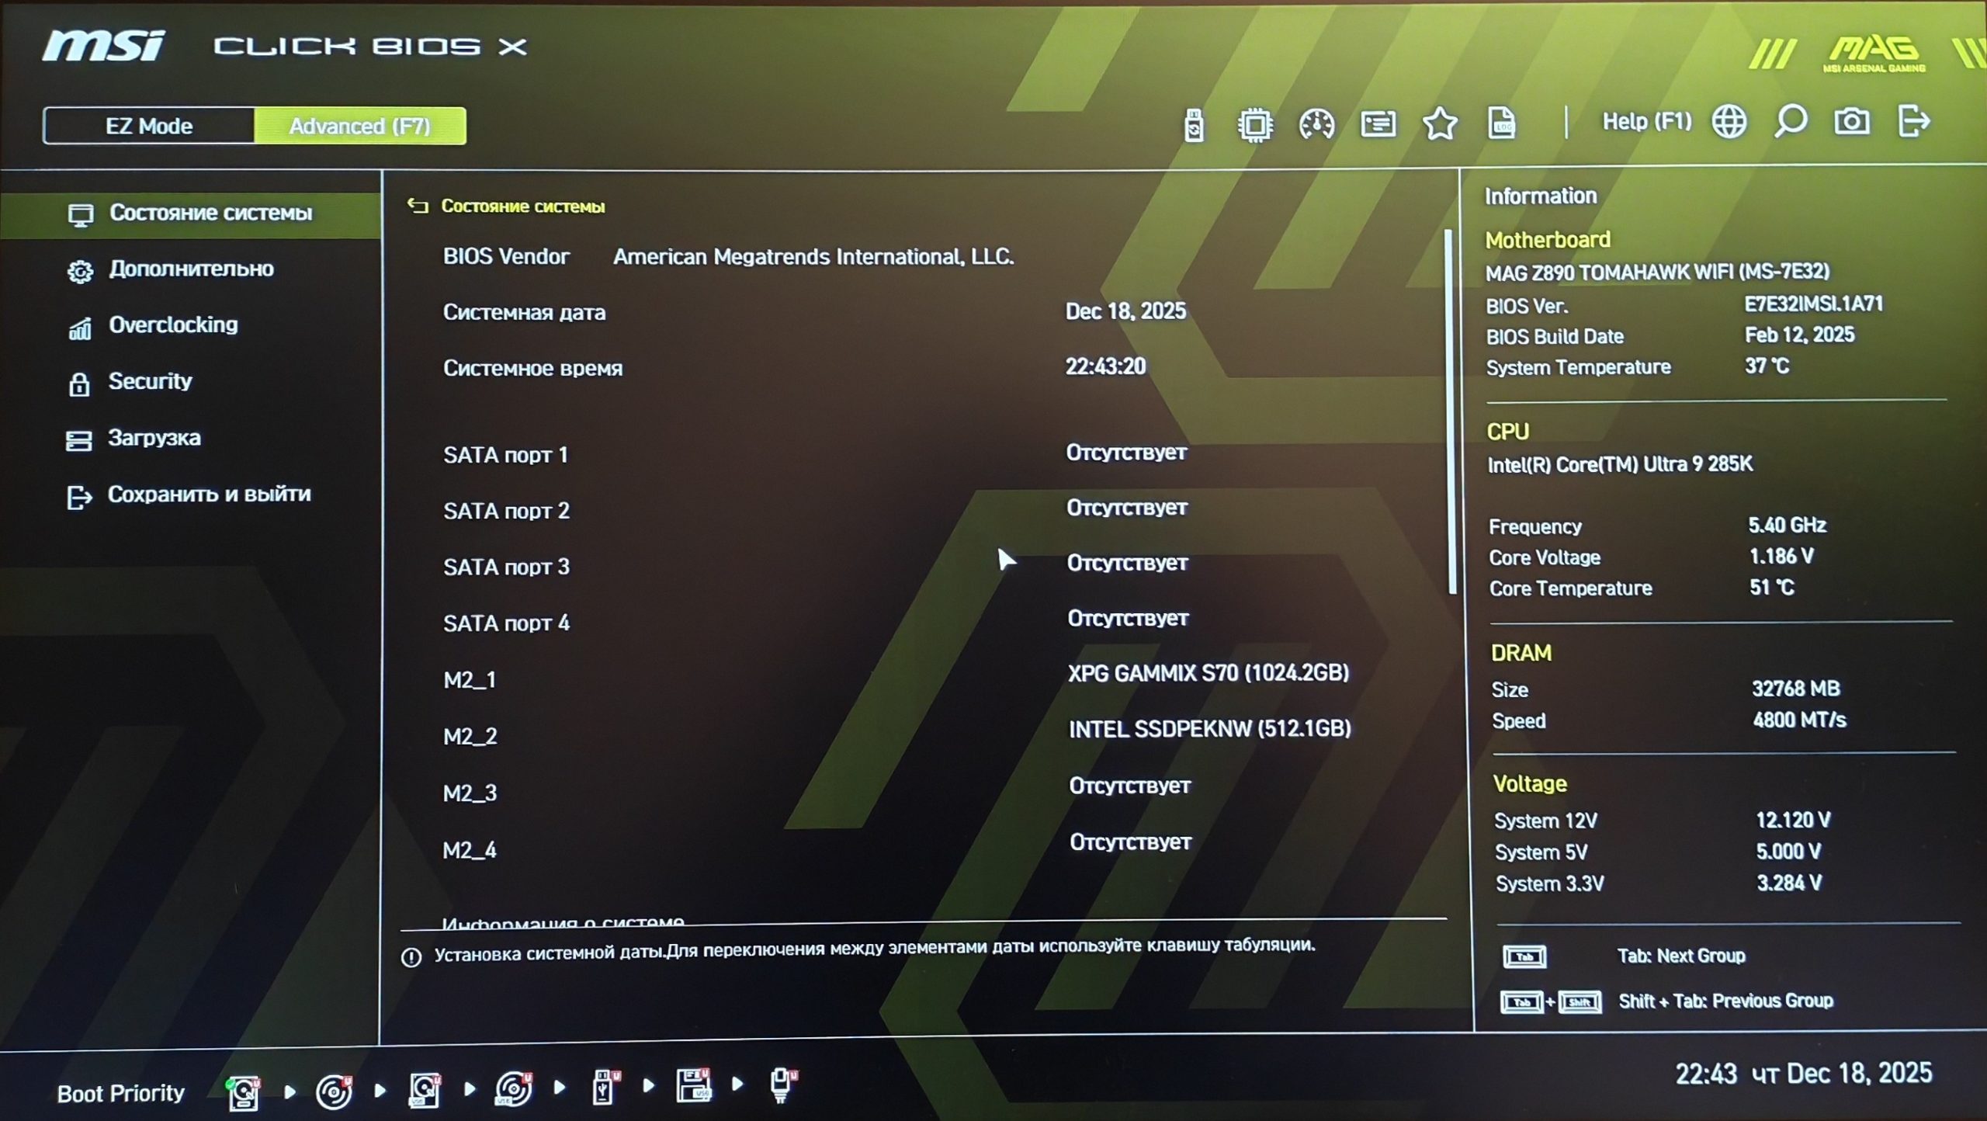This screenshot has height=1121, width=1987.
Task: Click the DRAM Size 32768 MB value
Action: click(1796, 689)
